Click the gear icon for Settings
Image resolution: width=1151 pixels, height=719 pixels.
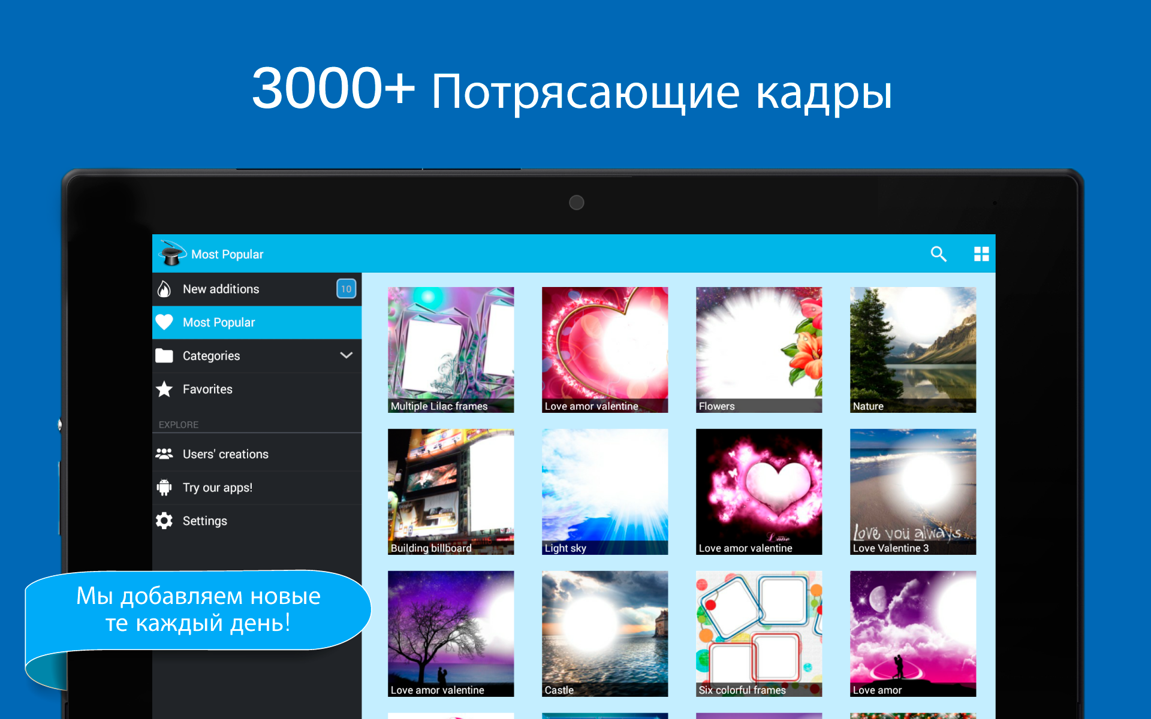164,521
